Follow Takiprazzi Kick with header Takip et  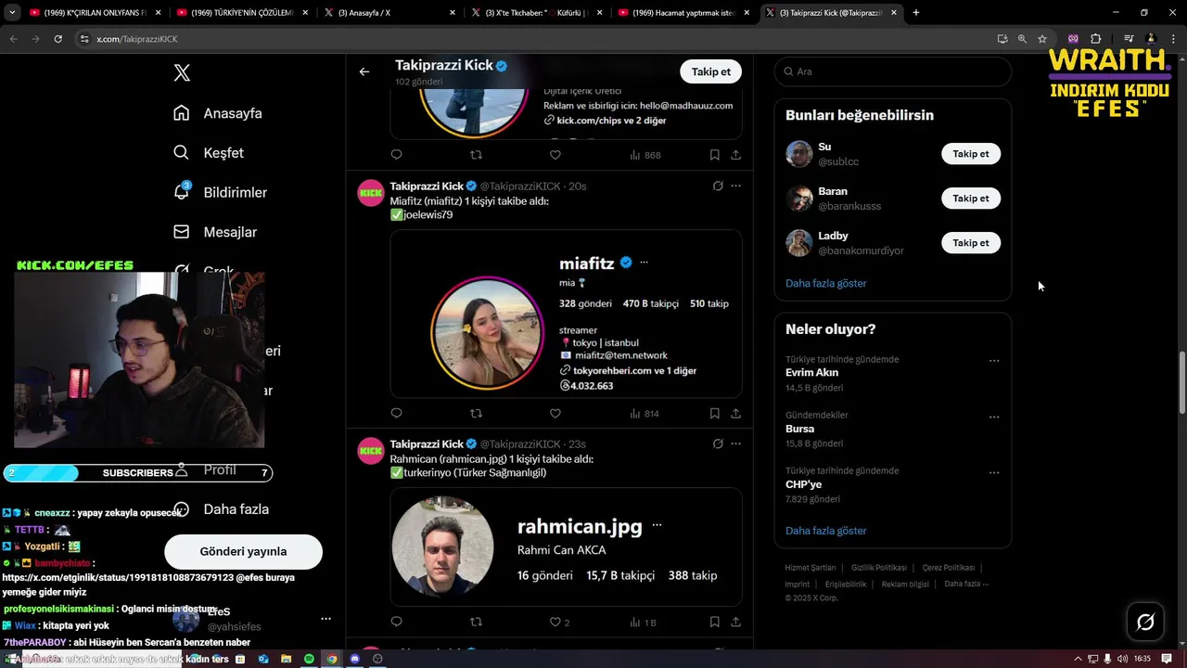(x=711, y=71)
